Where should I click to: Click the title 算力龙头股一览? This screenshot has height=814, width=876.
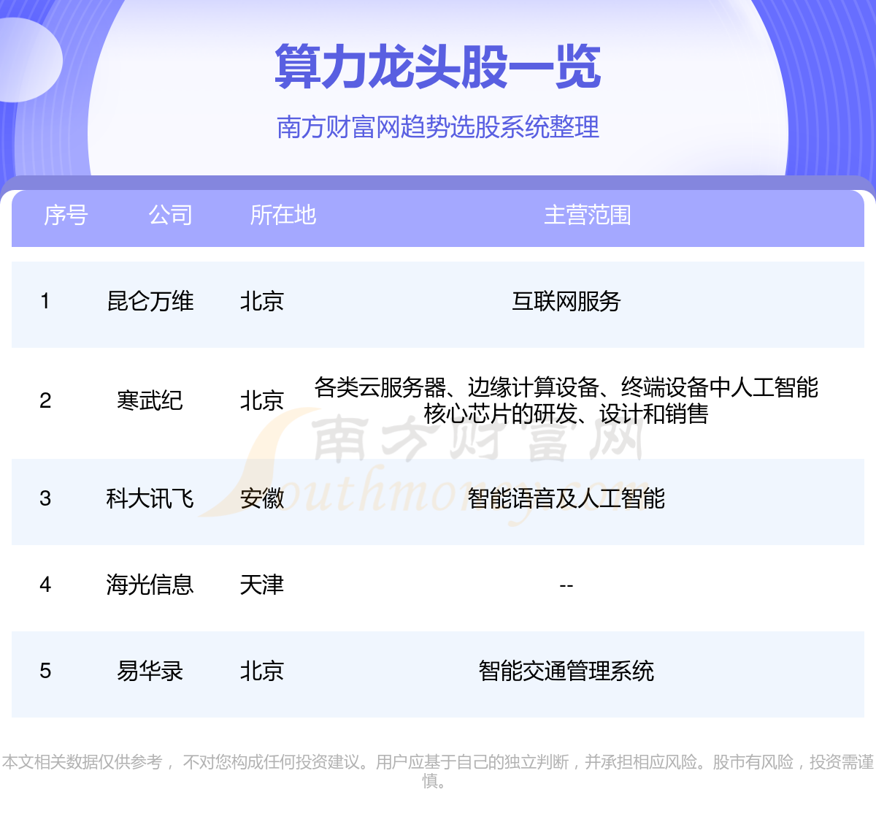point(438,67)
